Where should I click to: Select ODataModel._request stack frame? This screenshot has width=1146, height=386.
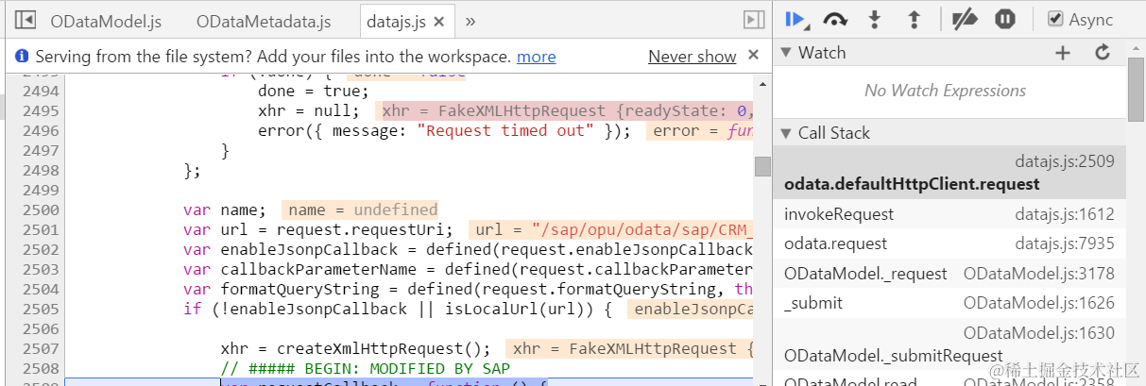(x=949, y=274)
